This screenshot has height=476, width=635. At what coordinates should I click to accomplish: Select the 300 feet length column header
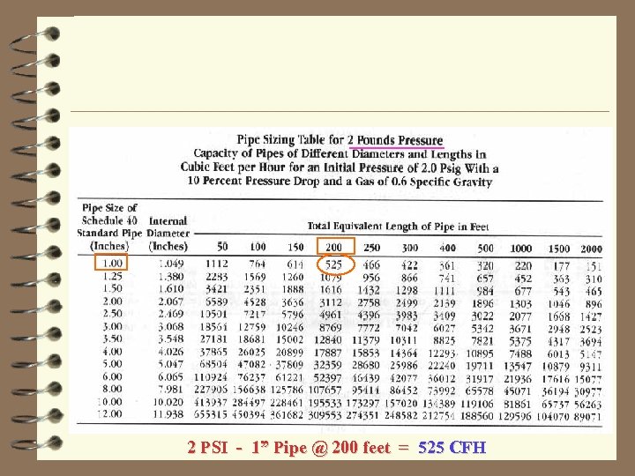[x=409, y=248]
